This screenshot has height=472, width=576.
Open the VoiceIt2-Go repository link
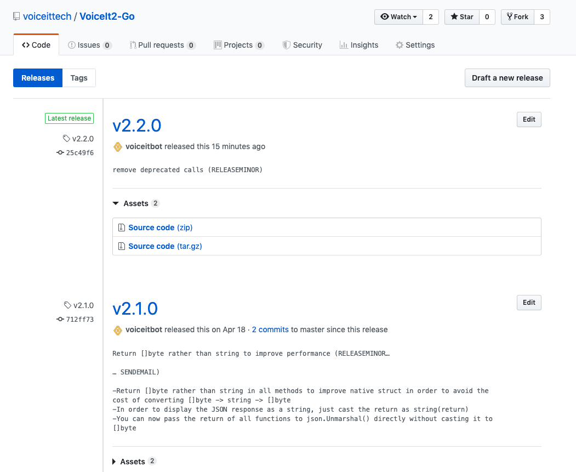[x=107, y=16]
